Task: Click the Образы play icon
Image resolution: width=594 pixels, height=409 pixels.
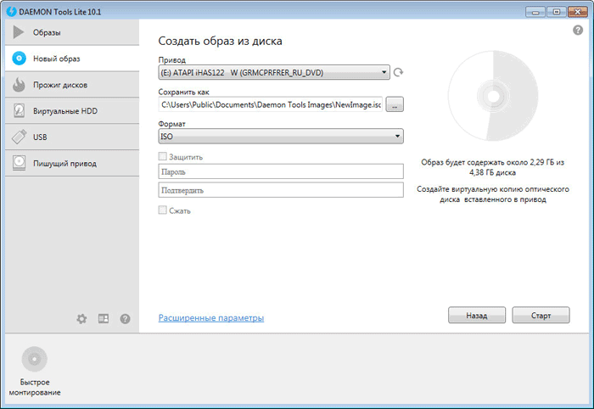Action: click(x=18, y=32)
